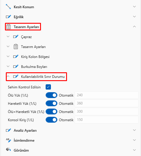Viewport: 141px width, 156px height.
Task: Toggle off Otomatik for Ölü Yük
Action: click(51, 95)
